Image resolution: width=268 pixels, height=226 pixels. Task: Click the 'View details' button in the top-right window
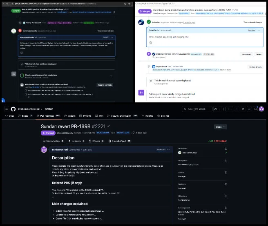click(x=246, y=54)
